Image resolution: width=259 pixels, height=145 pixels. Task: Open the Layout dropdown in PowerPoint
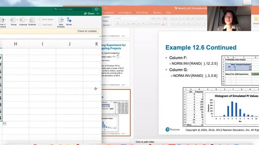(107, 17)
